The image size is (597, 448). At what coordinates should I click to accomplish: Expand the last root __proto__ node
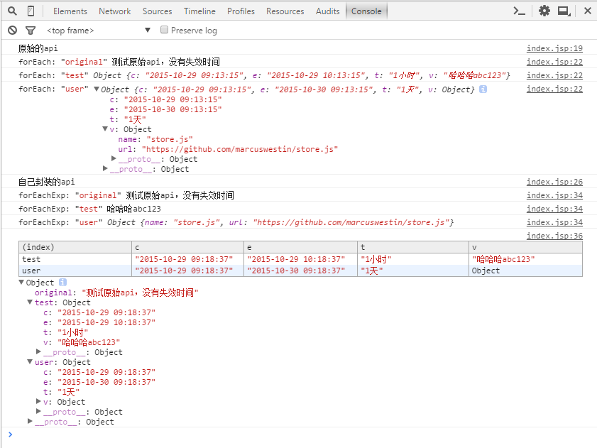[x=30, y=421]
